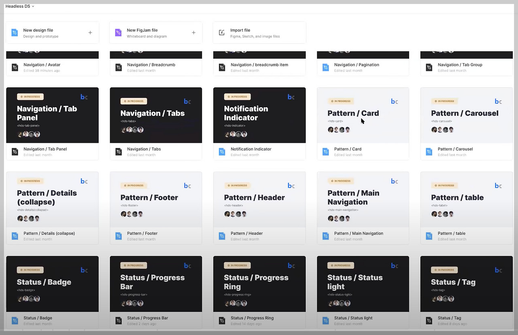518x335 pixels.
Task: Click the file type icon on Pattern / Card
Action: pyautogui.click(x=326, y=151)
